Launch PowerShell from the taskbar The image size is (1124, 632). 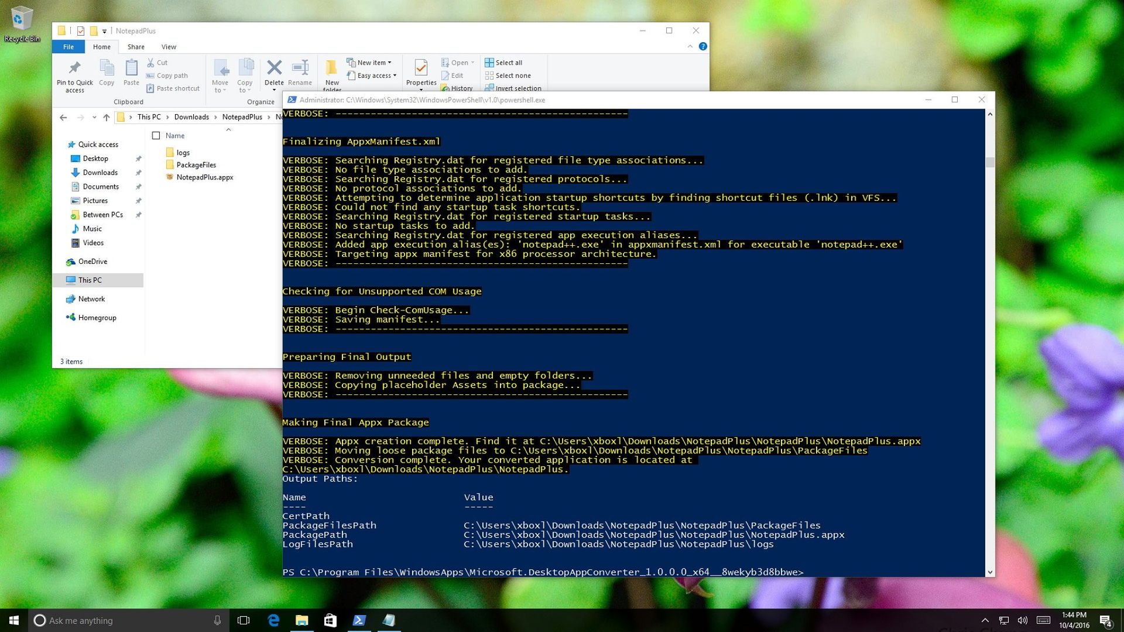359,620
